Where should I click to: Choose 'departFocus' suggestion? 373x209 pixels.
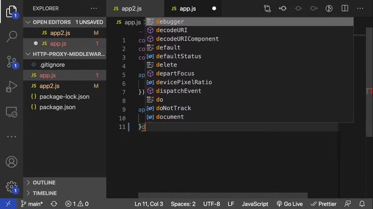[249, 74]
